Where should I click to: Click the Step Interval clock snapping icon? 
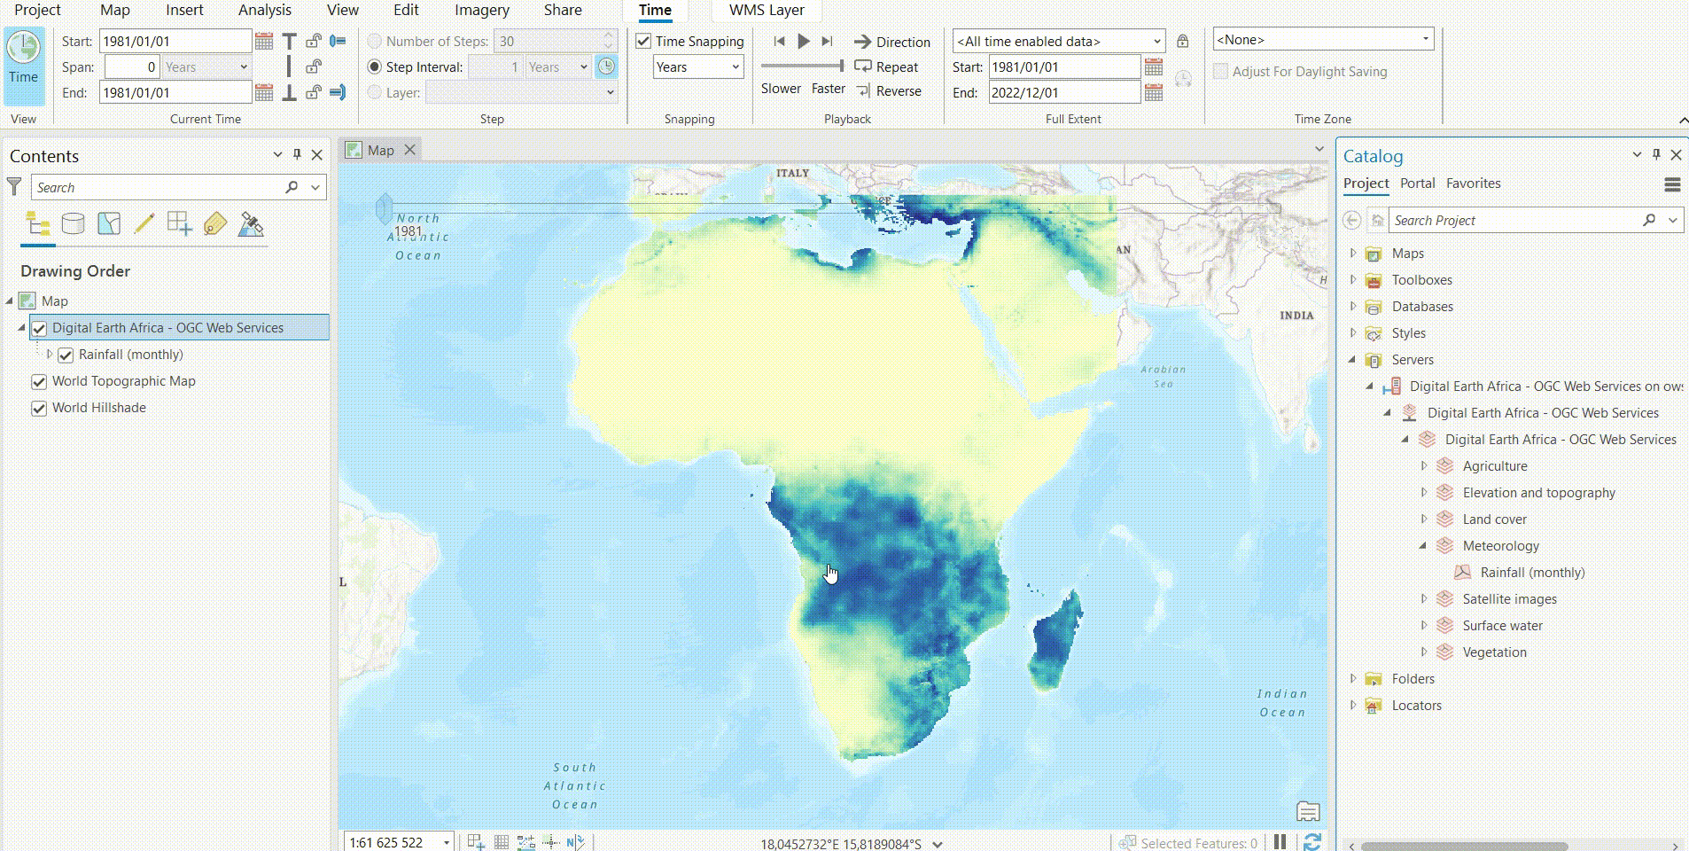[607, 66]
